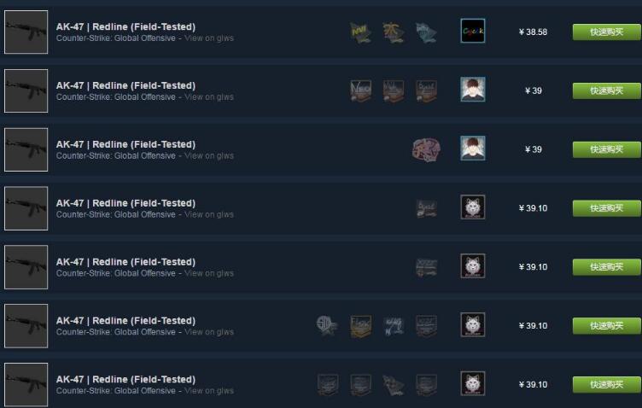Image resolution: width=642 pixels, height=408 pixels.
Task: Click the NaVi sticker on the ¥38.58 listing
Action: (361, 32)
